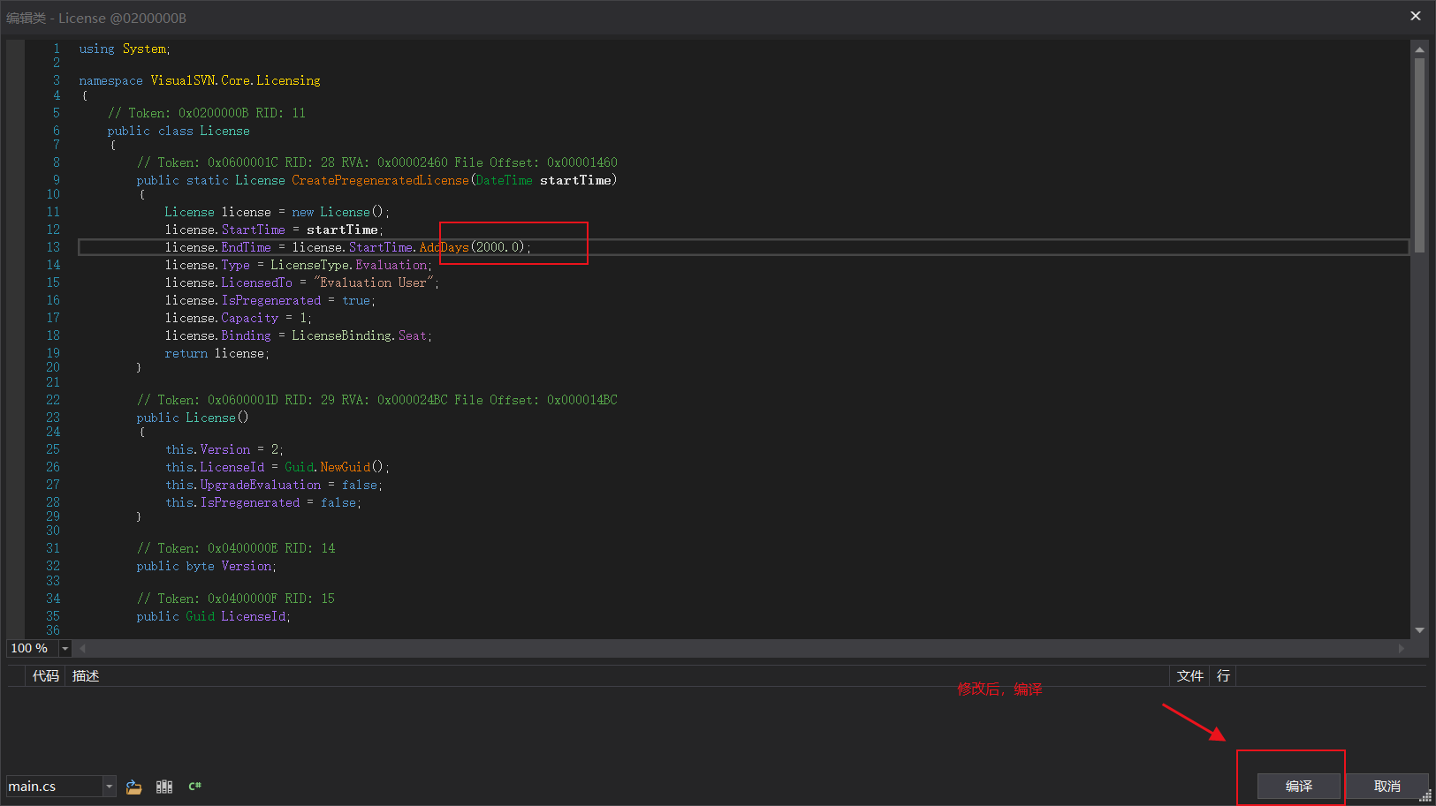Click the 'public byte Version;' field line
This screenshot has width=1436, height=806.
[207, 566]
